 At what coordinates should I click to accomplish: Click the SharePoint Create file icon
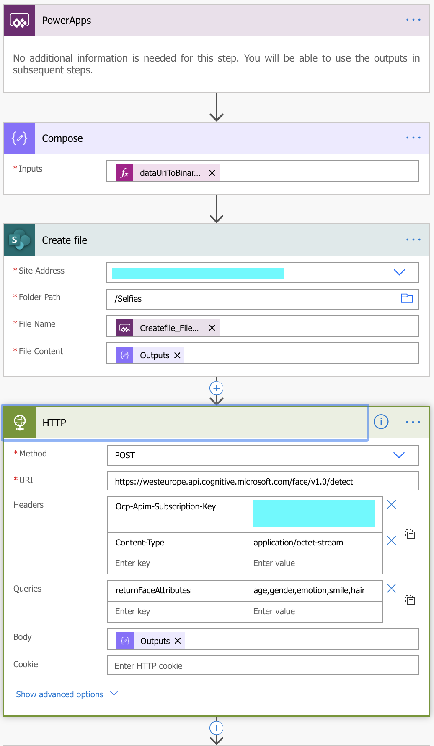click(x=20, y=240)
